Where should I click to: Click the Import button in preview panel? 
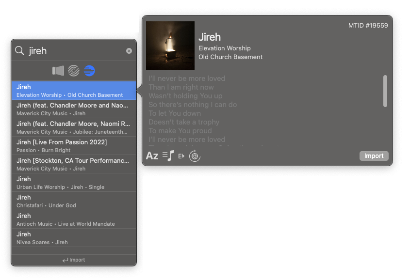[x=374, y=156]
